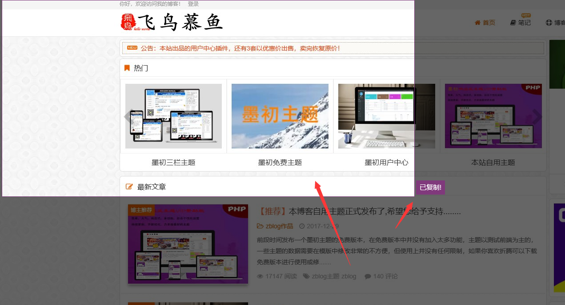Click the orange bookmark icon beside 热门
Screen dimensions: 565x305
tap(127, 67)
